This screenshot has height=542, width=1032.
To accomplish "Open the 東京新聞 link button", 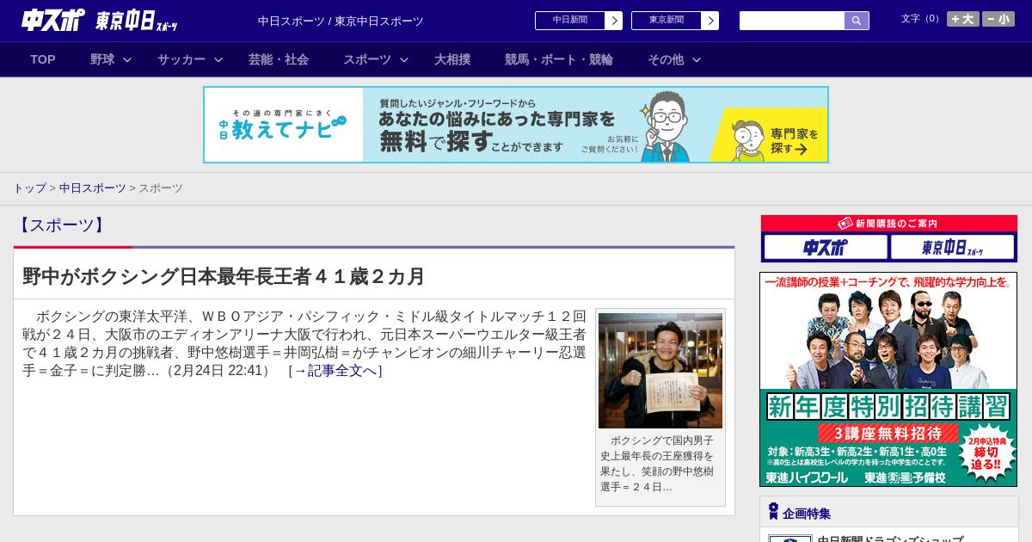I will click(666, 21).
